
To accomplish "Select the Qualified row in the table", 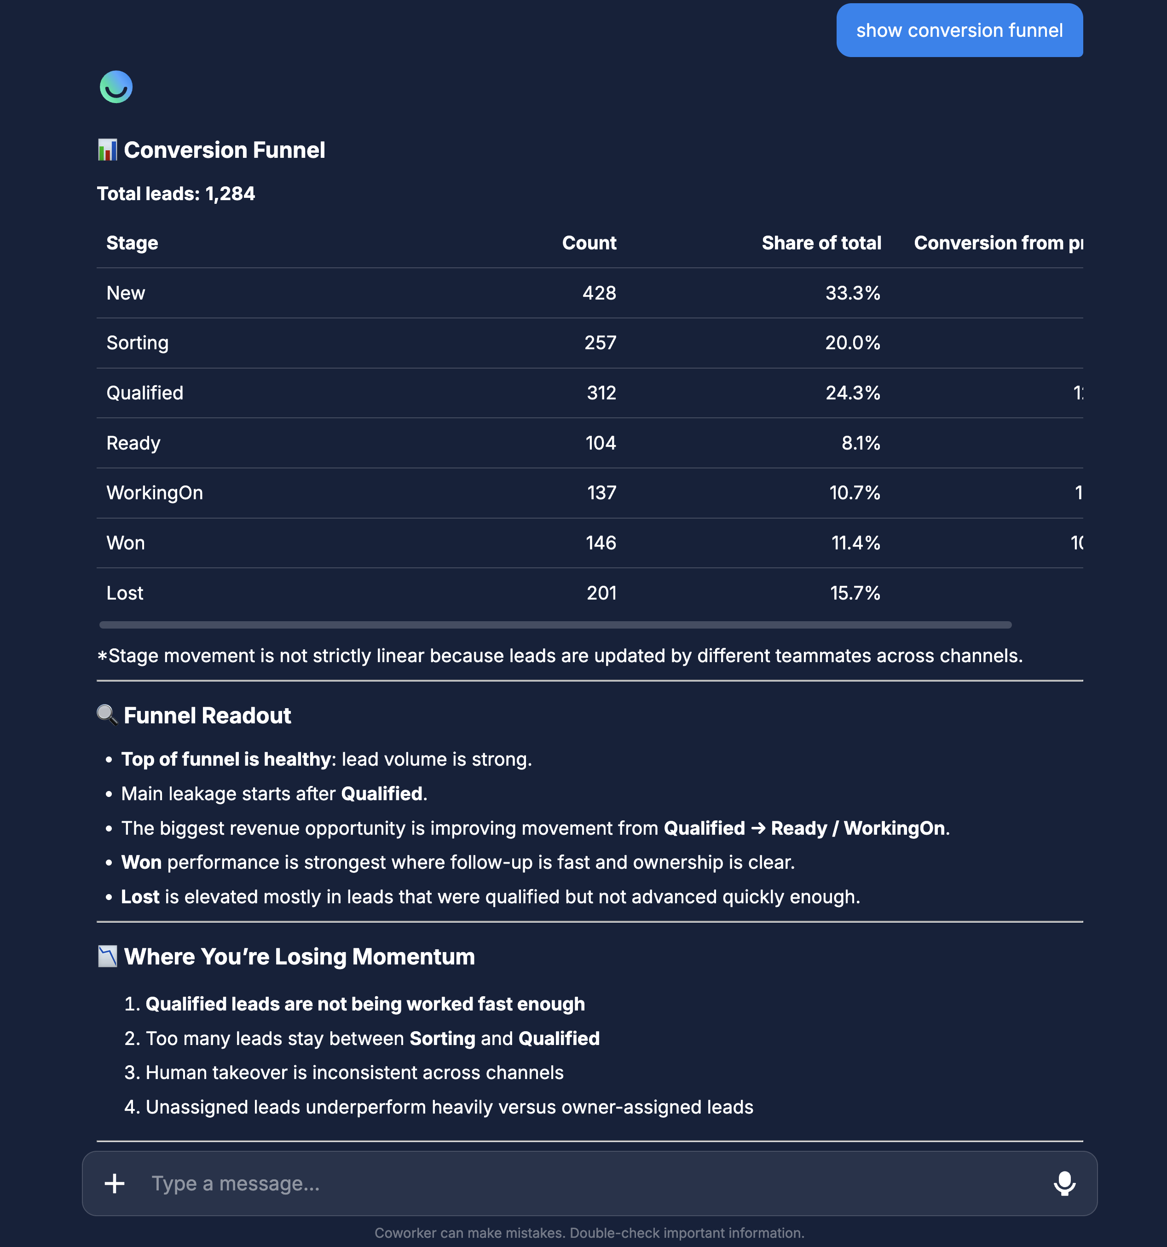I will pyautogui.click(x=590, y=393).
